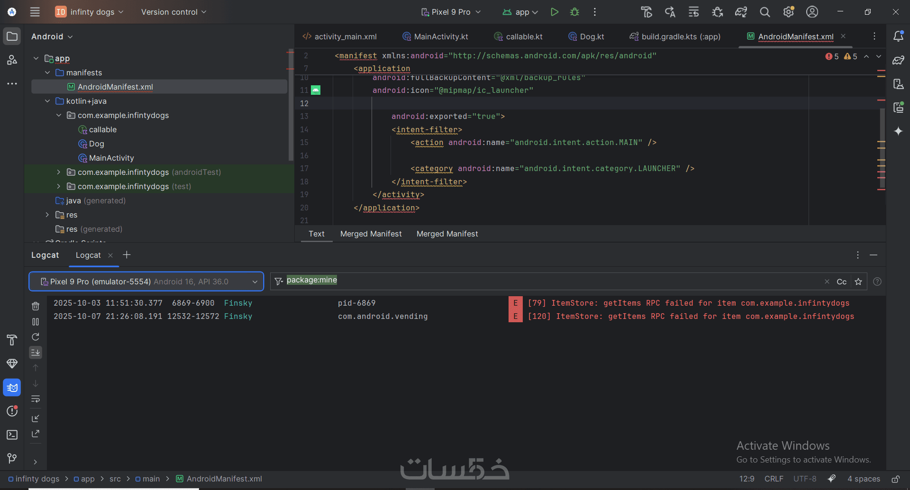
Task: Collapse the kotlin+java folder
Action: click(47, 101)
